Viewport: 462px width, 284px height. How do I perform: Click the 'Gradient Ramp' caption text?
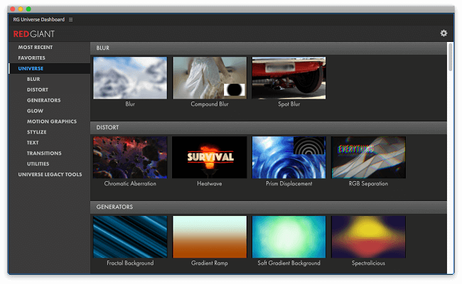pos(210,263)
